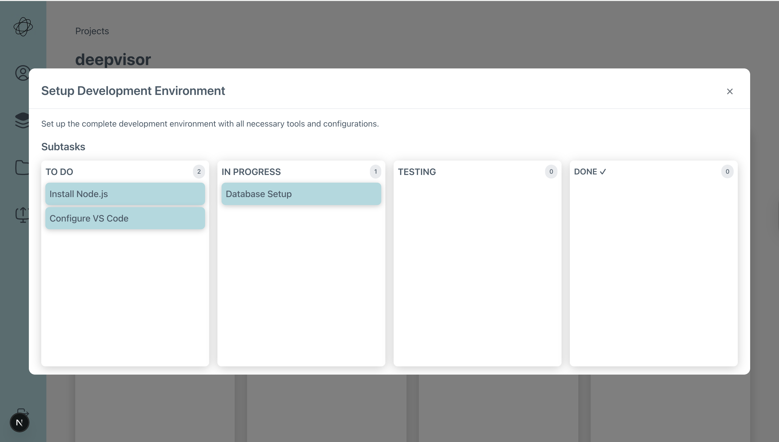The image size is (779, 442).
Task: Click the app logo in sidebar
Action: click(x=23, y=27)
